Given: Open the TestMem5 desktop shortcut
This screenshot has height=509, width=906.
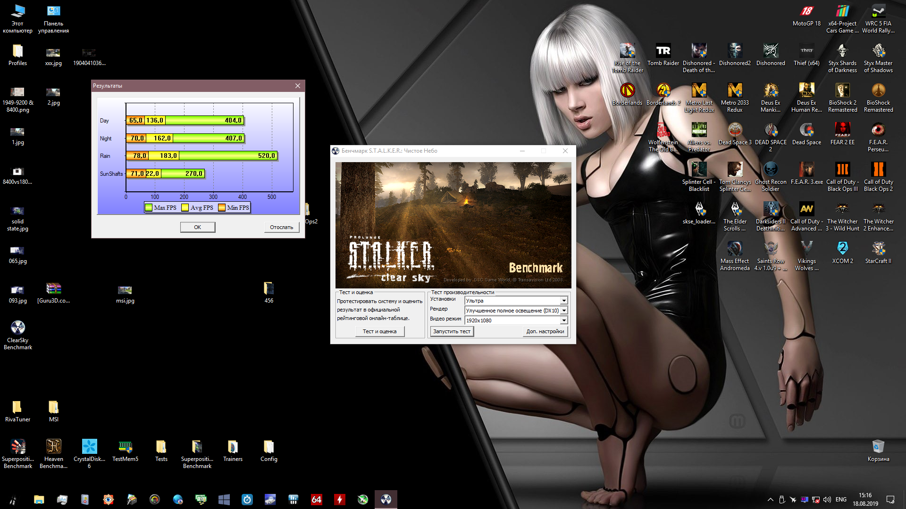Looking at the screenshot, I should [x=125, y=447].
